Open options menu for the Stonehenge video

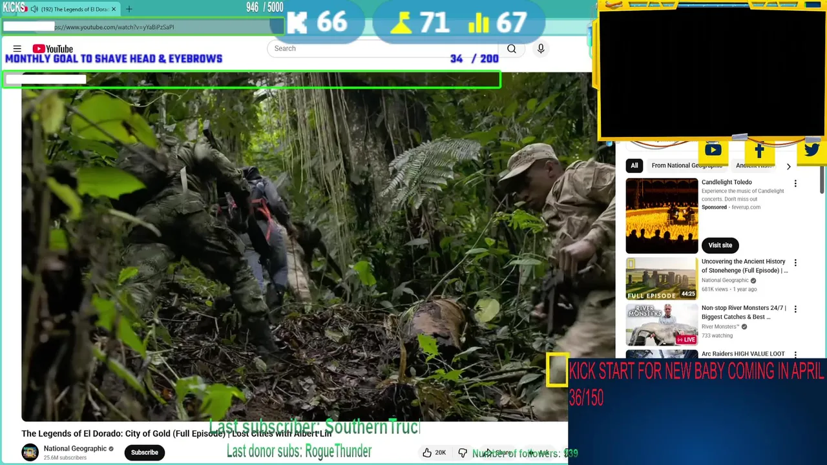click(x=795, y=263)
